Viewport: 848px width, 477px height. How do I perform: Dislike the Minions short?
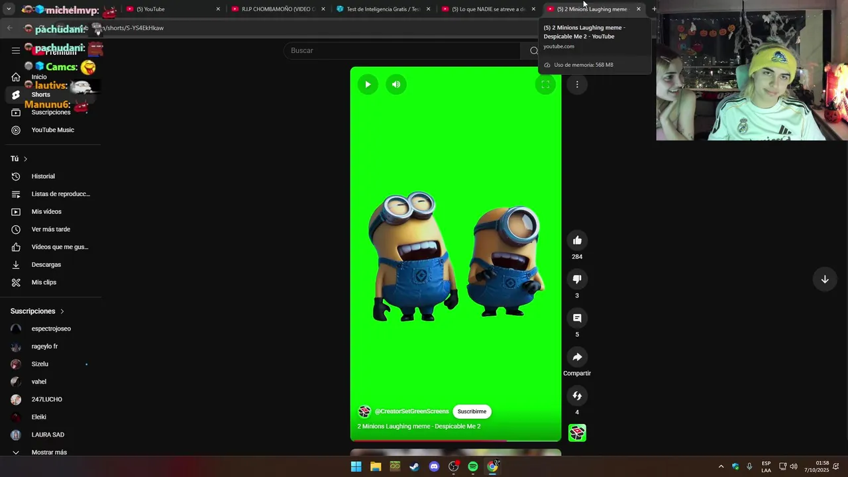click(577, 280)
